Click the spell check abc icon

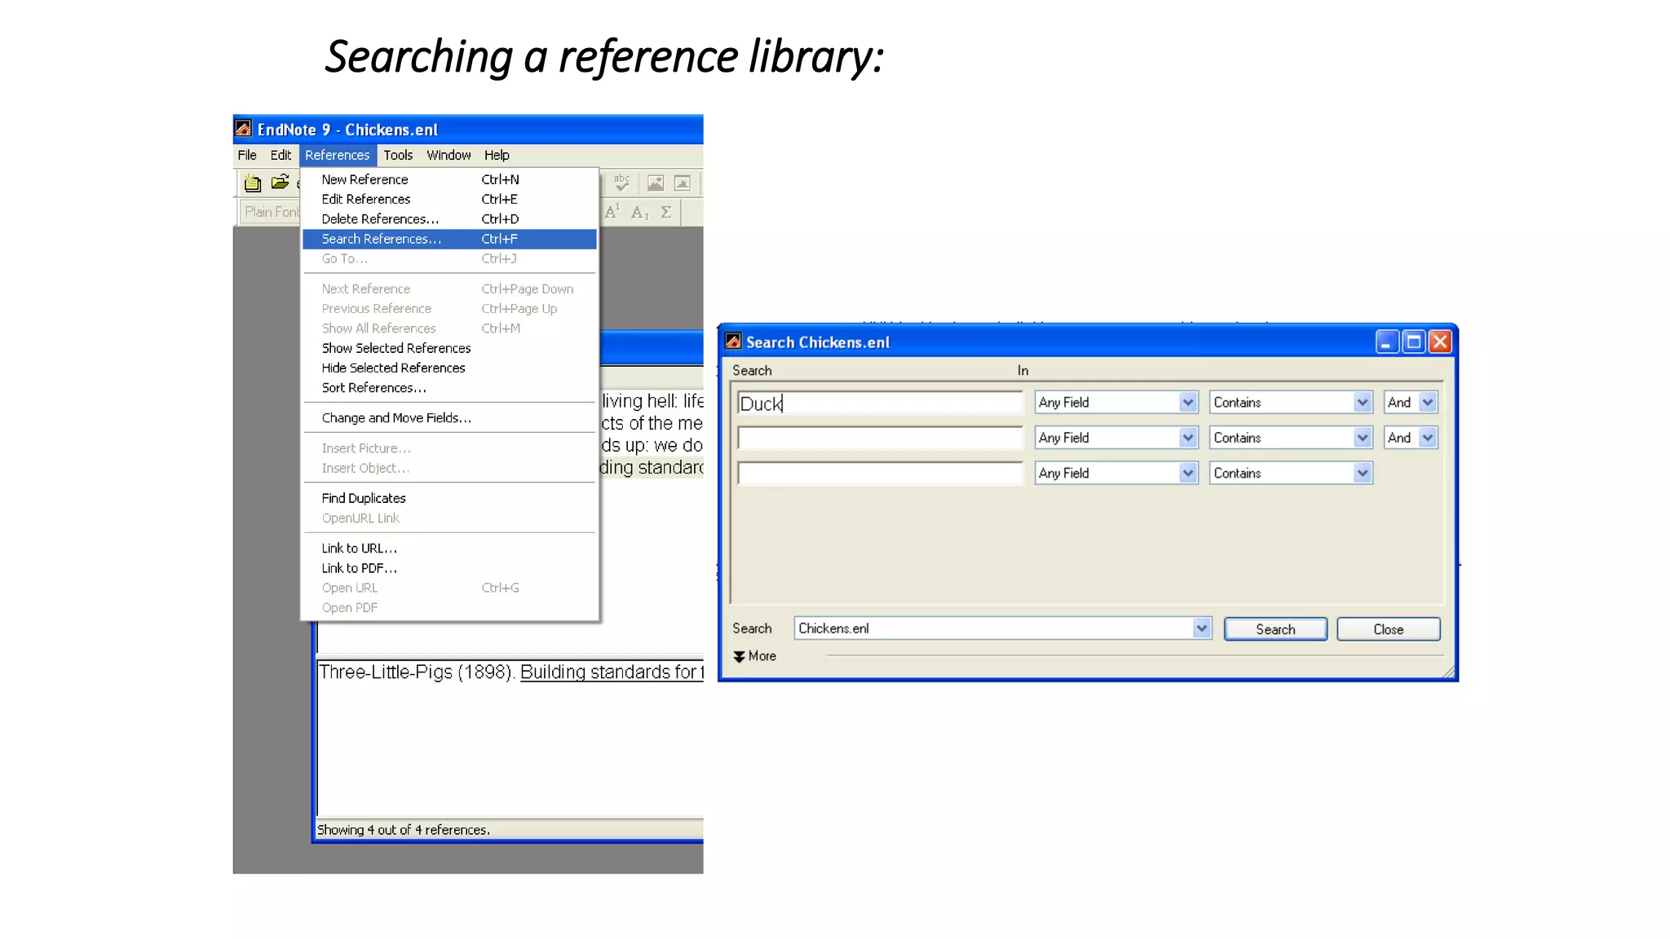click(x=621, y=183)
